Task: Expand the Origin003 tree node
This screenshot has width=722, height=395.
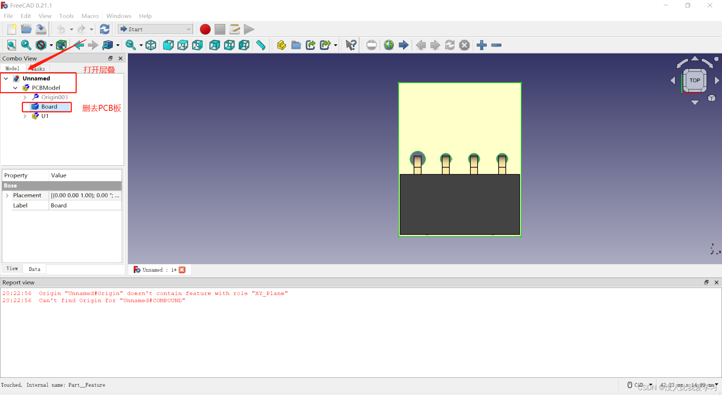Action: click(25, 97)
